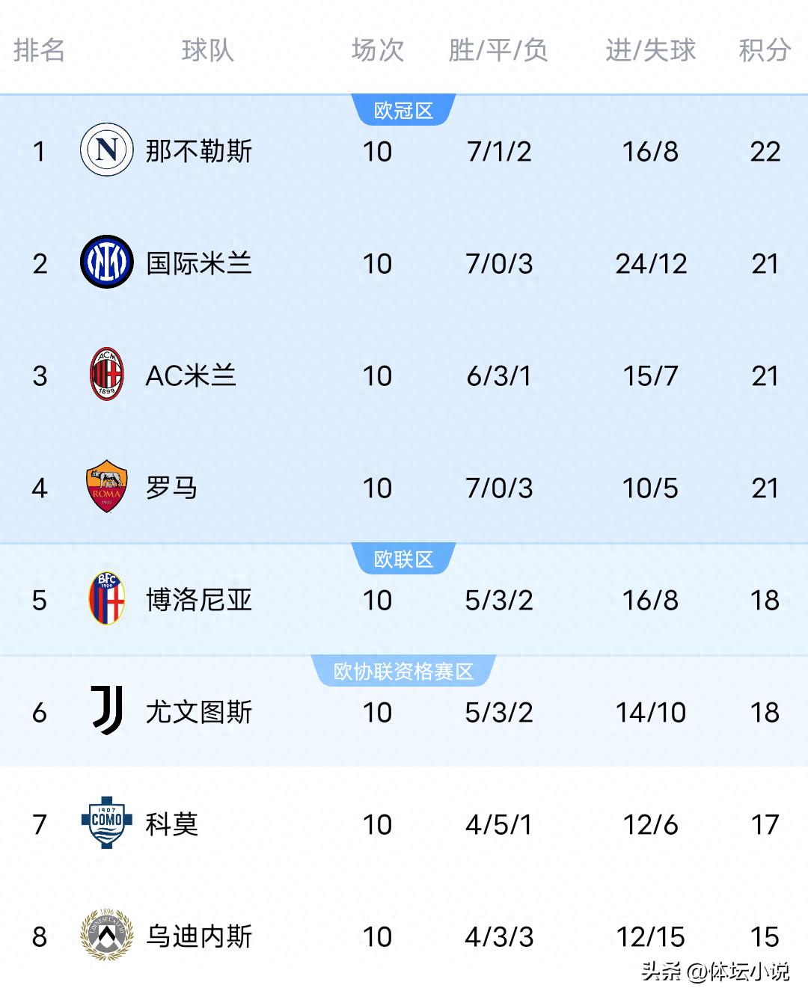Click the Juventus J logo
This screenshot has width=808, height=1000.
click(106, 711)
